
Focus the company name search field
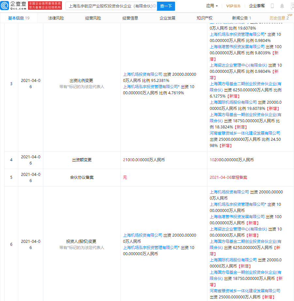click(x=110, y=6)
